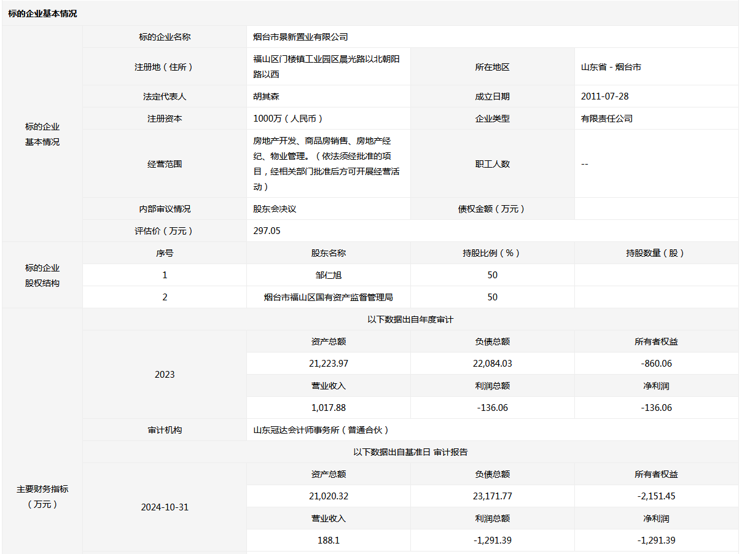Click the company name 烟台市景新置业有限公司
The image size is (742, 554).
(x=300, y=37)
